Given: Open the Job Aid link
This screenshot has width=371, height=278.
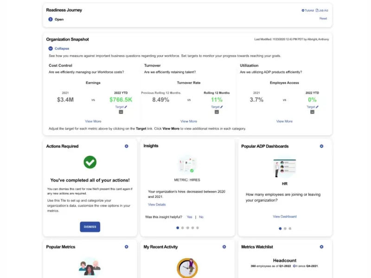Looking at the screenshot, I should click(x=322, y=10).
